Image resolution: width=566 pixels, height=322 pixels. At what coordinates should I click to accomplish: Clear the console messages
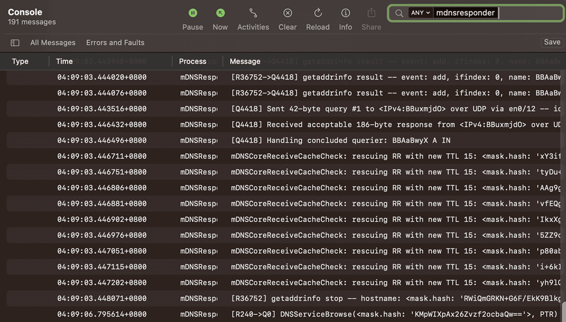click(x=287, y=13)
